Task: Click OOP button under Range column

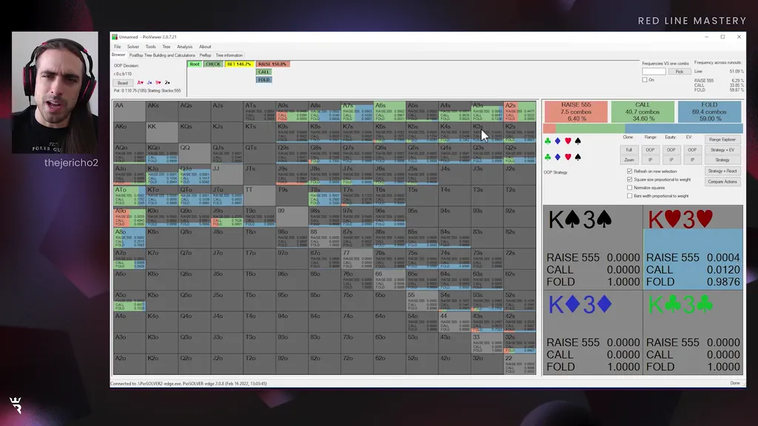Action: tap(650, 149)
